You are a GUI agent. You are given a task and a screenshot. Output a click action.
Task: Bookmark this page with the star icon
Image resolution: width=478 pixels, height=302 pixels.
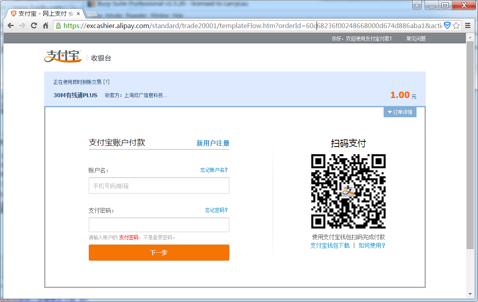(456, 26)
